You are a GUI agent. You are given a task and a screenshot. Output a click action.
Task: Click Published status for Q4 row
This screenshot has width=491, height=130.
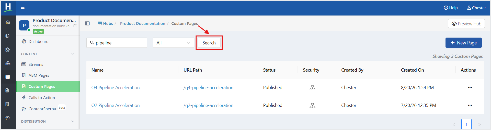273,87
